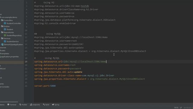Viewport: 193px width, 109px height.
Task: Click '## Using MySQL' comment on line 11
Action: [x=48, y=34]
